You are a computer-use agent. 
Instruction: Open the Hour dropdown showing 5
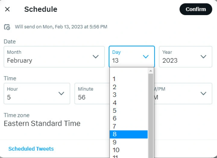coord(37,93)
